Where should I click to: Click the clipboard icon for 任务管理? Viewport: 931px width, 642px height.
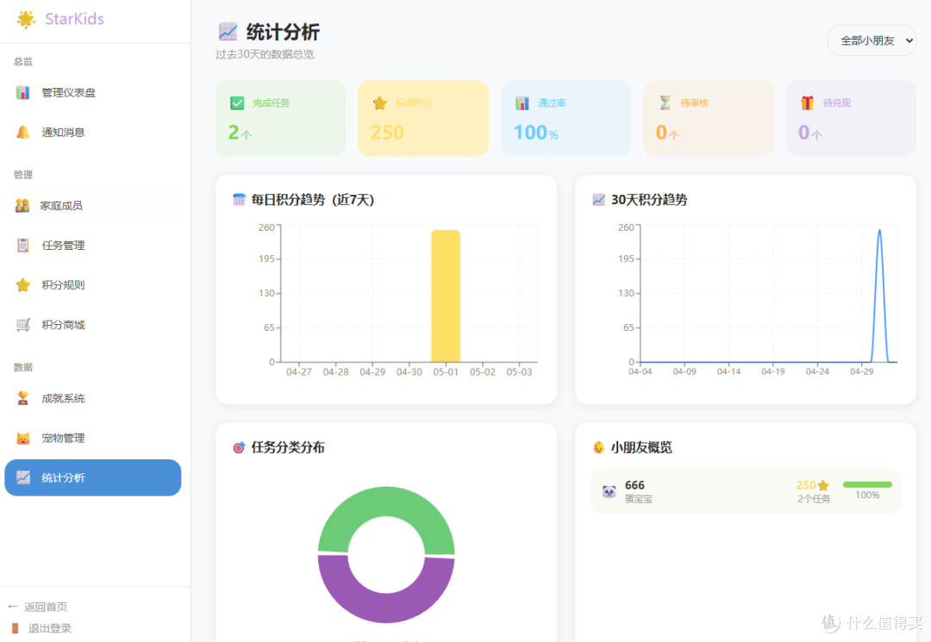(x=22, y=245)
